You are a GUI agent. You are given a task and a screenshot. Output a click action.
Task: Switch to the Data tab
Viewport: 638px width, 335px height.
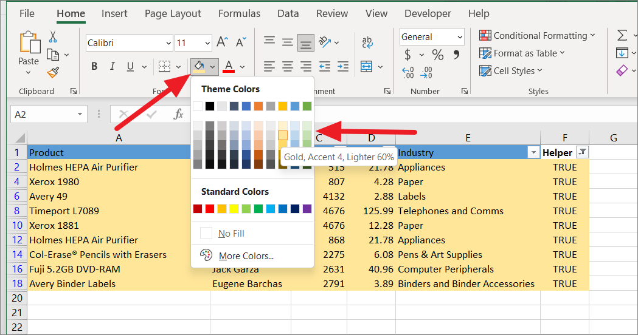click(288, 13)
